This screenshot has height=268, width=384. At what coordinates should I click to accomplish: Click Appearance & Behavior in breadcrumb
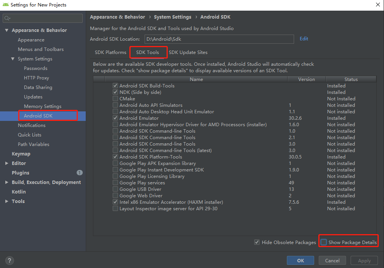click(x=117, y=17)
